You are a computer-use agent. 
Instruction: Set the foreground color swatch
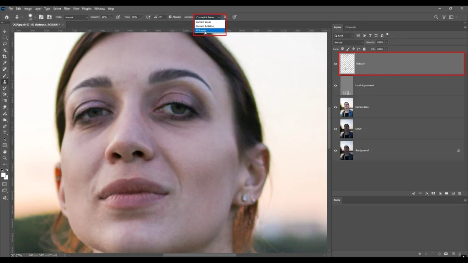click(3, 175)
